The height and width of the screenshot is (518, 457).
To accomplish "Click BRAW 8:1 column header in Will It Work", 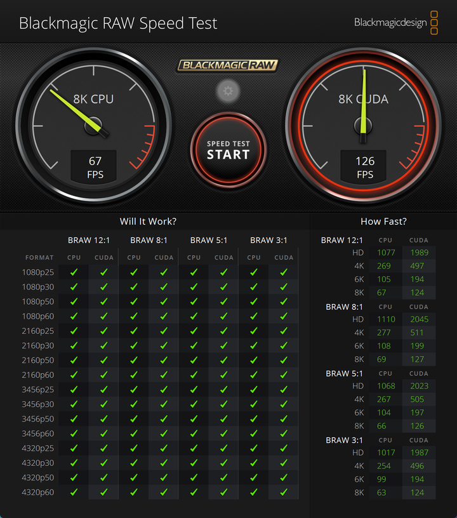I will (x=149, y=241).
